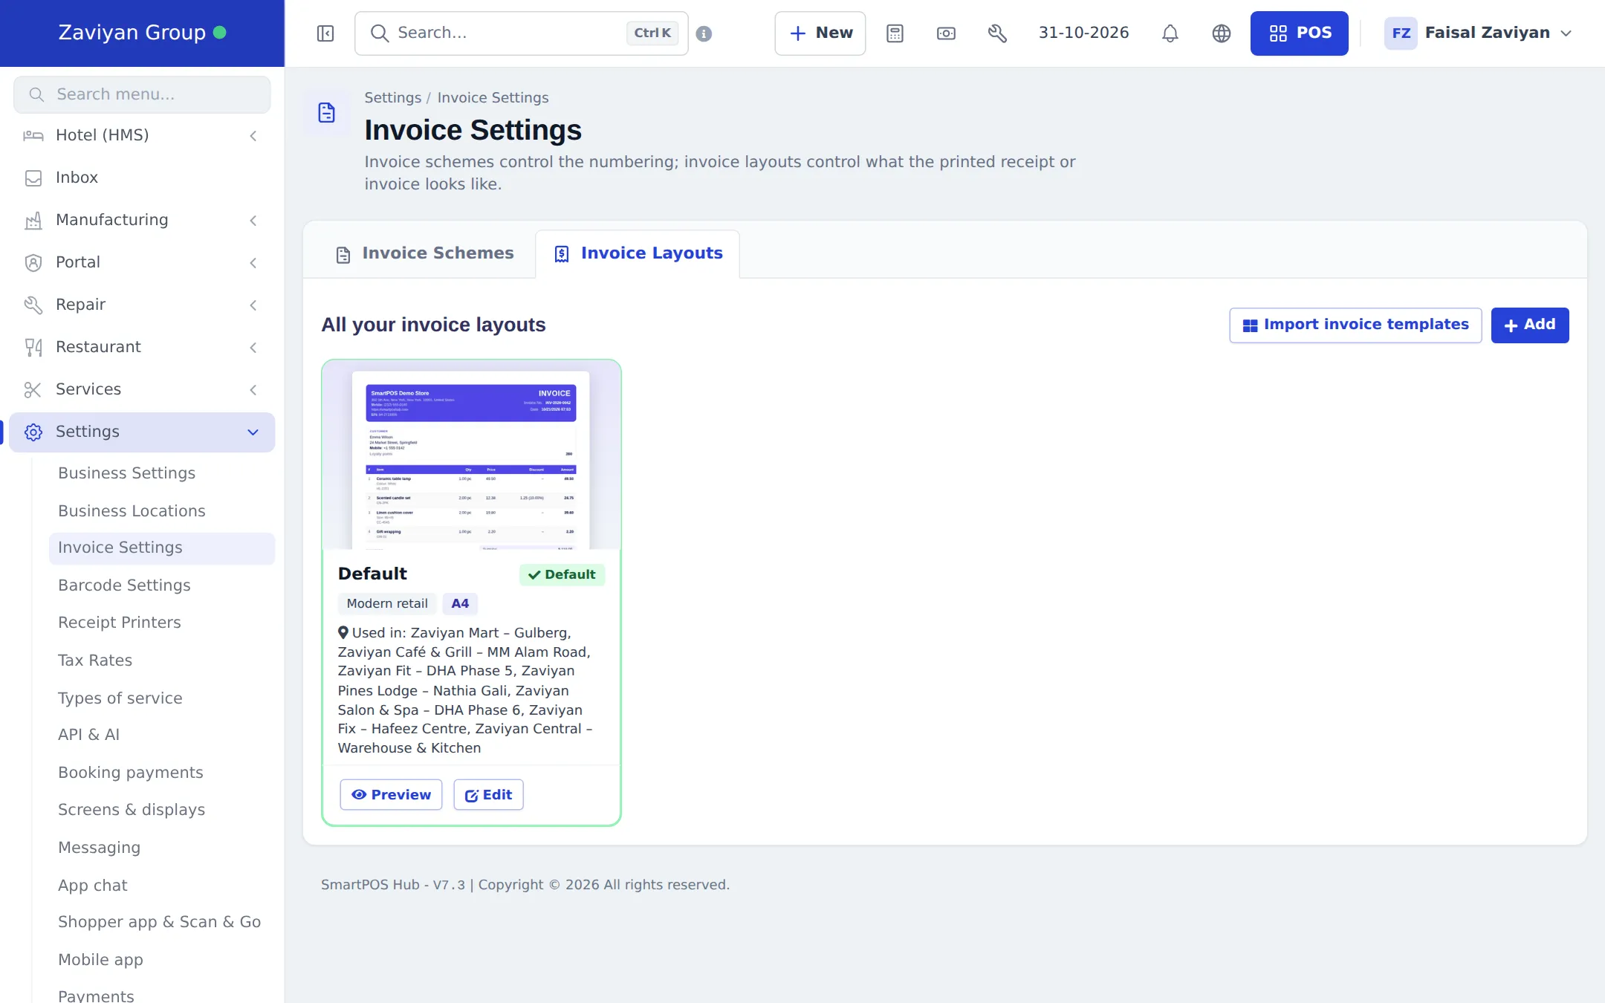Click the repair wrench icon in the top bar
This screenshot has width=1605, height=1003.
coord(997,33)
